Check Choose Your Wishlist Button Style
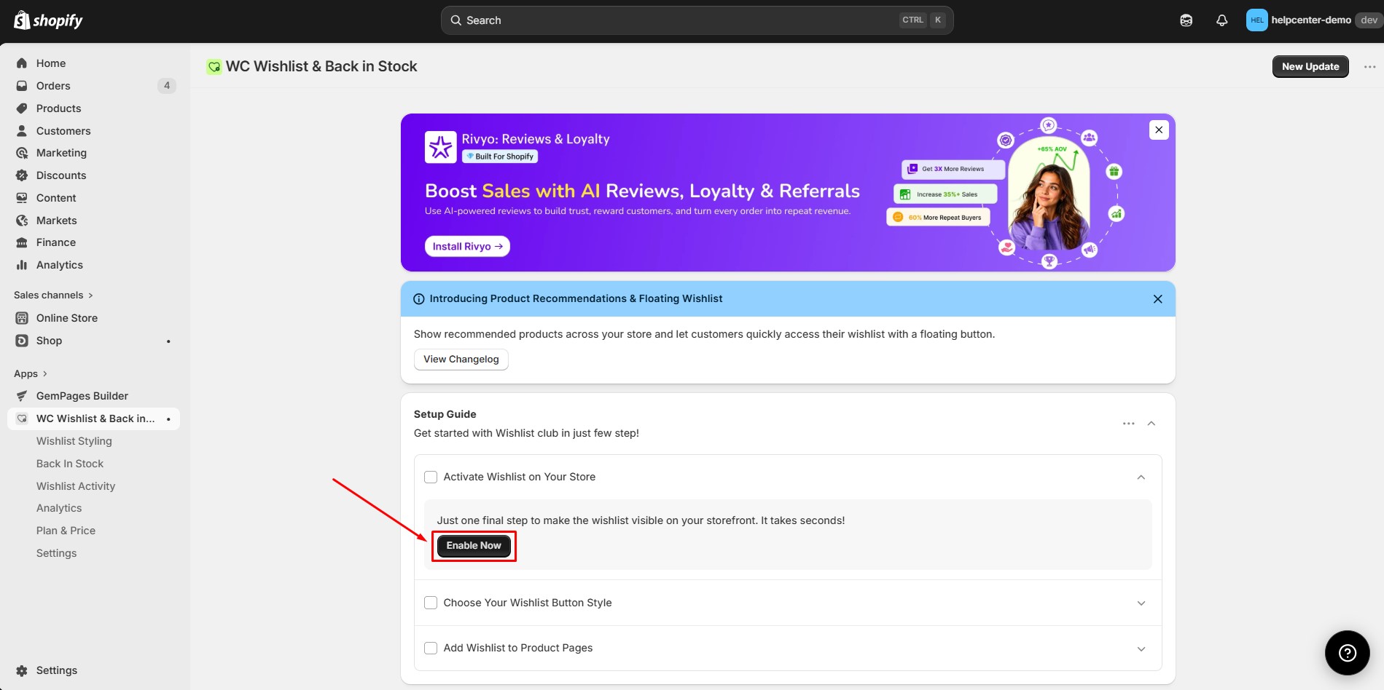 [x=431, y=603]
